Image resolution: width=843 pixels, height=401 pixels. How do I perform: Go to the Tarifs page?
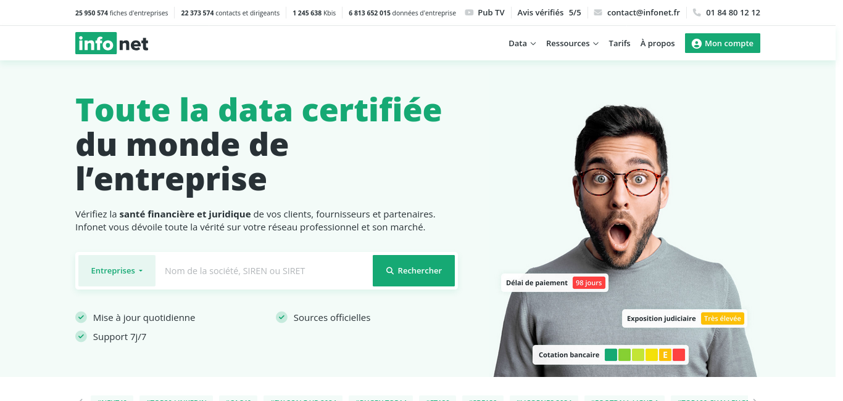[x=620, y=44]
